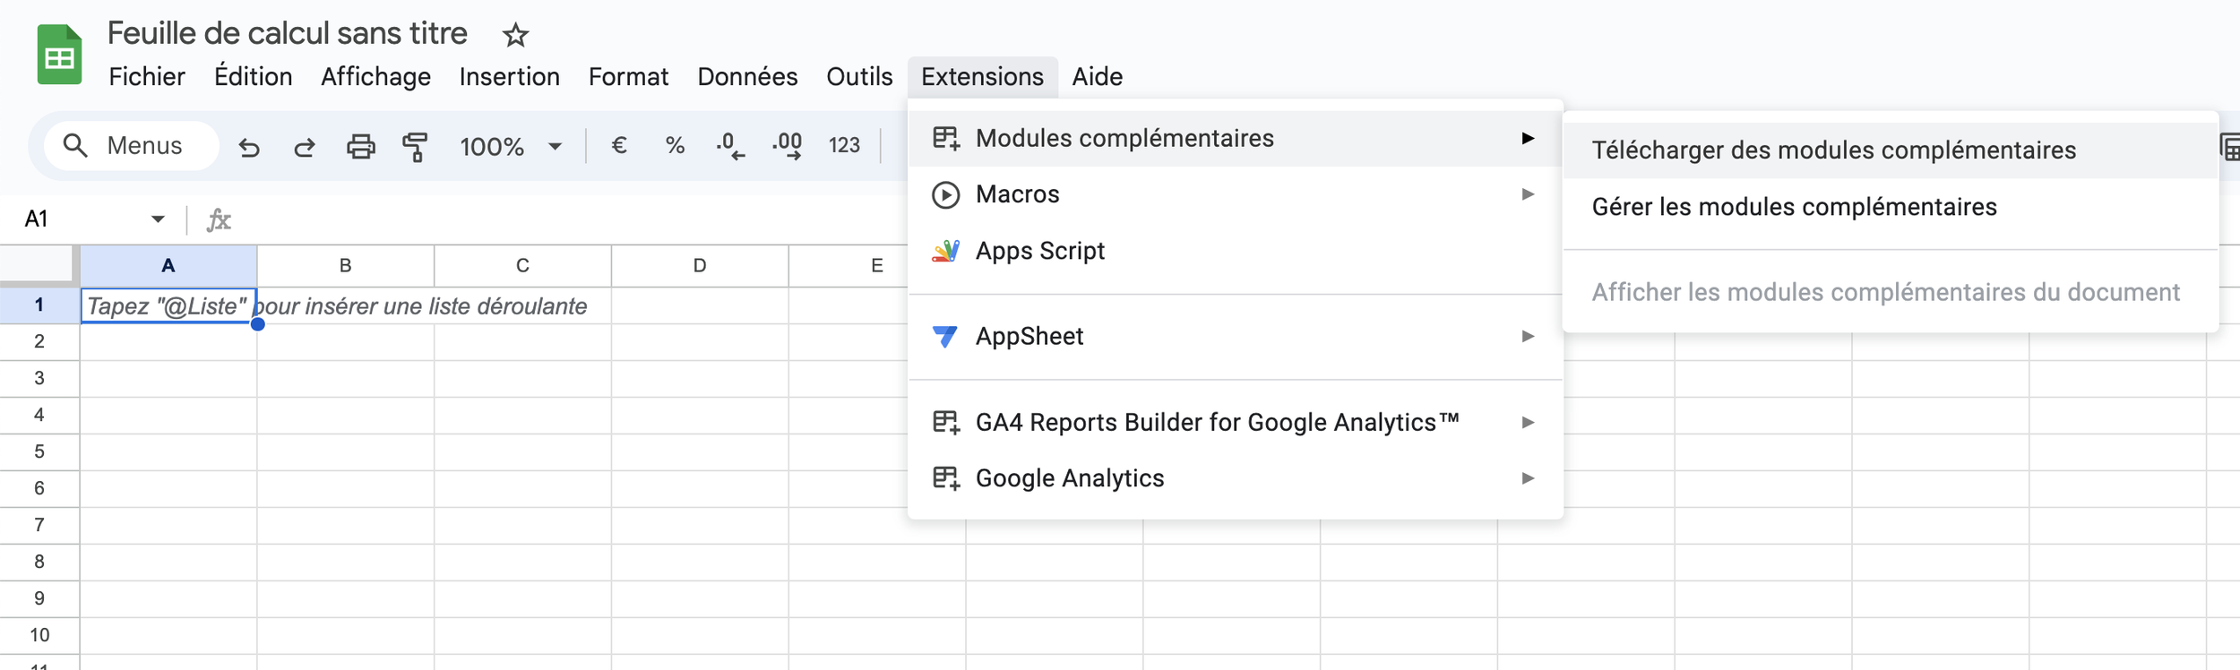Decrease decimal places button
Viewport: 2240px width, 670px height.
click(730, 145)
